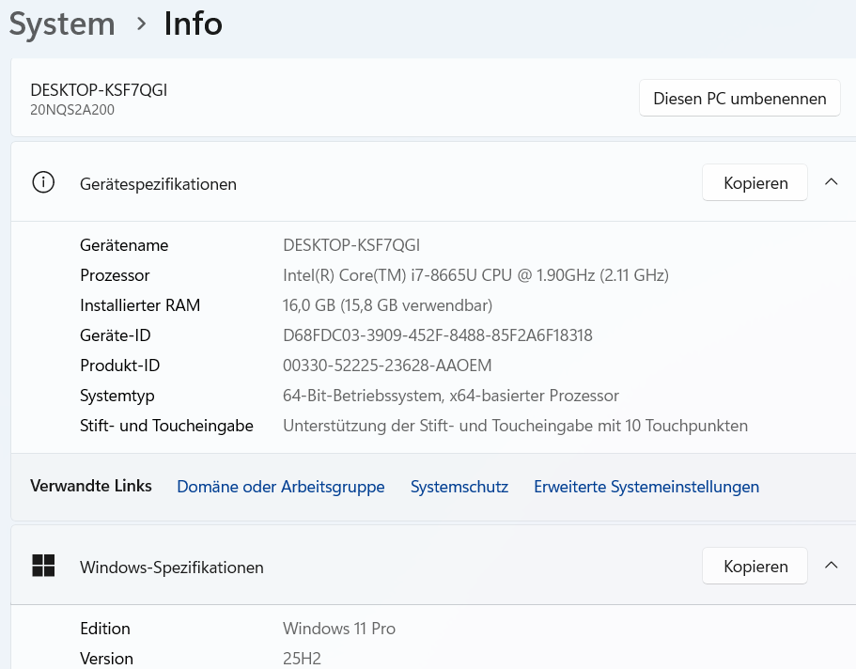The height and width of the screenshot is (669, 856).
Task: Click the info icon beside Gerätespezifikationen
Action: [43, 182]
